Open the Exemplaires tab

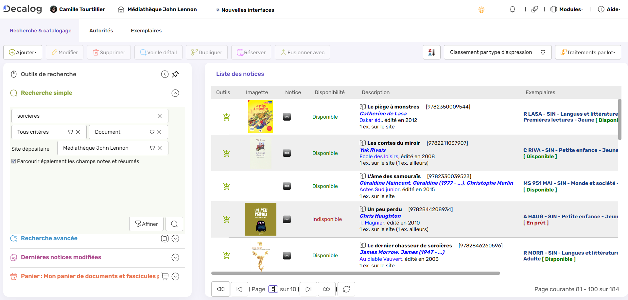(146, 30)
